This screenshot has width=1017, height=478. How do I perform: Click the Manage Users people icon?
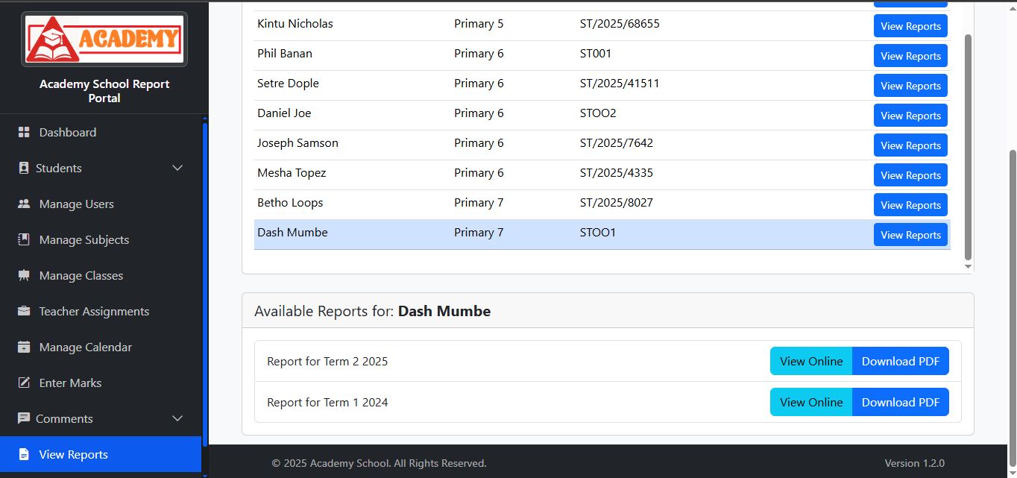pos(24,204)
